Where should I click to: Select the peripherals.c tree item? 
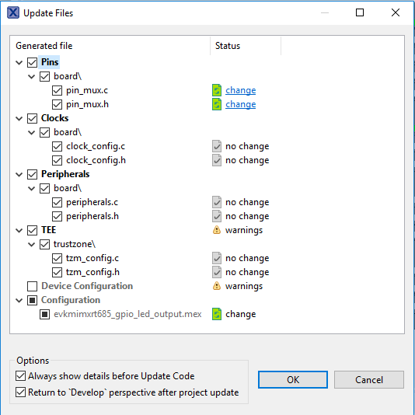92,202
